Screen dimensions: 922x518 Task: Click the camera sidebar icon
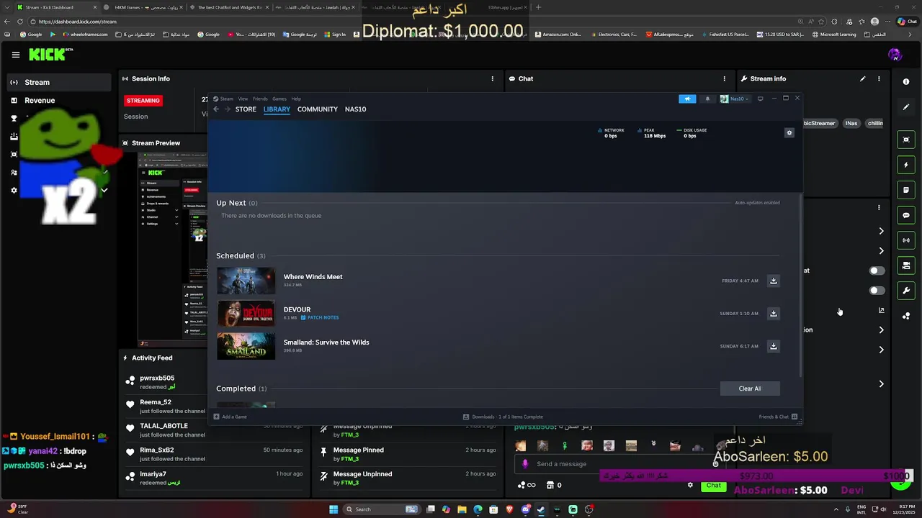[906, 265]
